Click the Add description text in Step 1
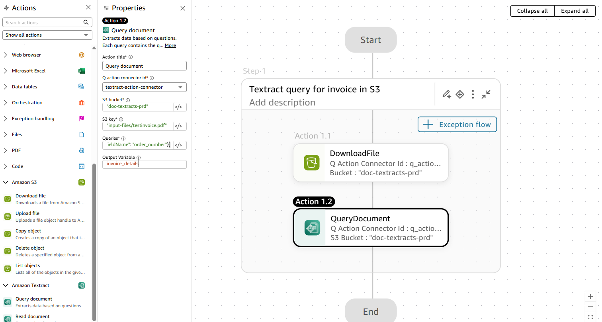The height and width of the screenshot is (322, 602). point(282,102)
